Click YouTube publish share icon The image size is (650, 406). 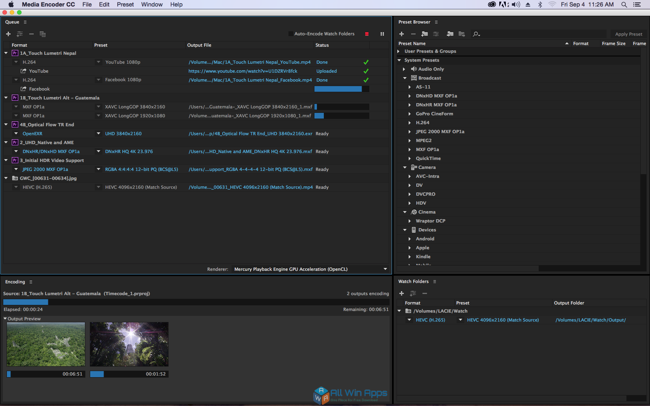tap(24, 71)
